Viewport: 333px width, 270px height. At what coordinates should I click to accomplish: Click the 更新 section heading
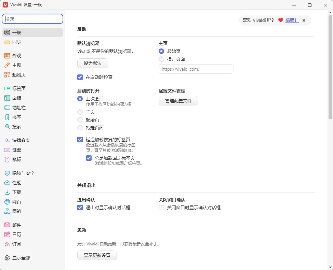point(82,230)
